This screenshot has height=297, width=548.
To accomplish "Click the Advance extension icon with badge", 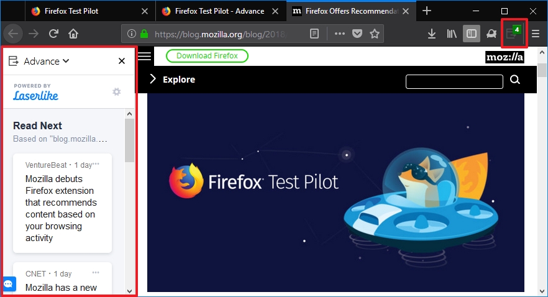I will point(513,33).
